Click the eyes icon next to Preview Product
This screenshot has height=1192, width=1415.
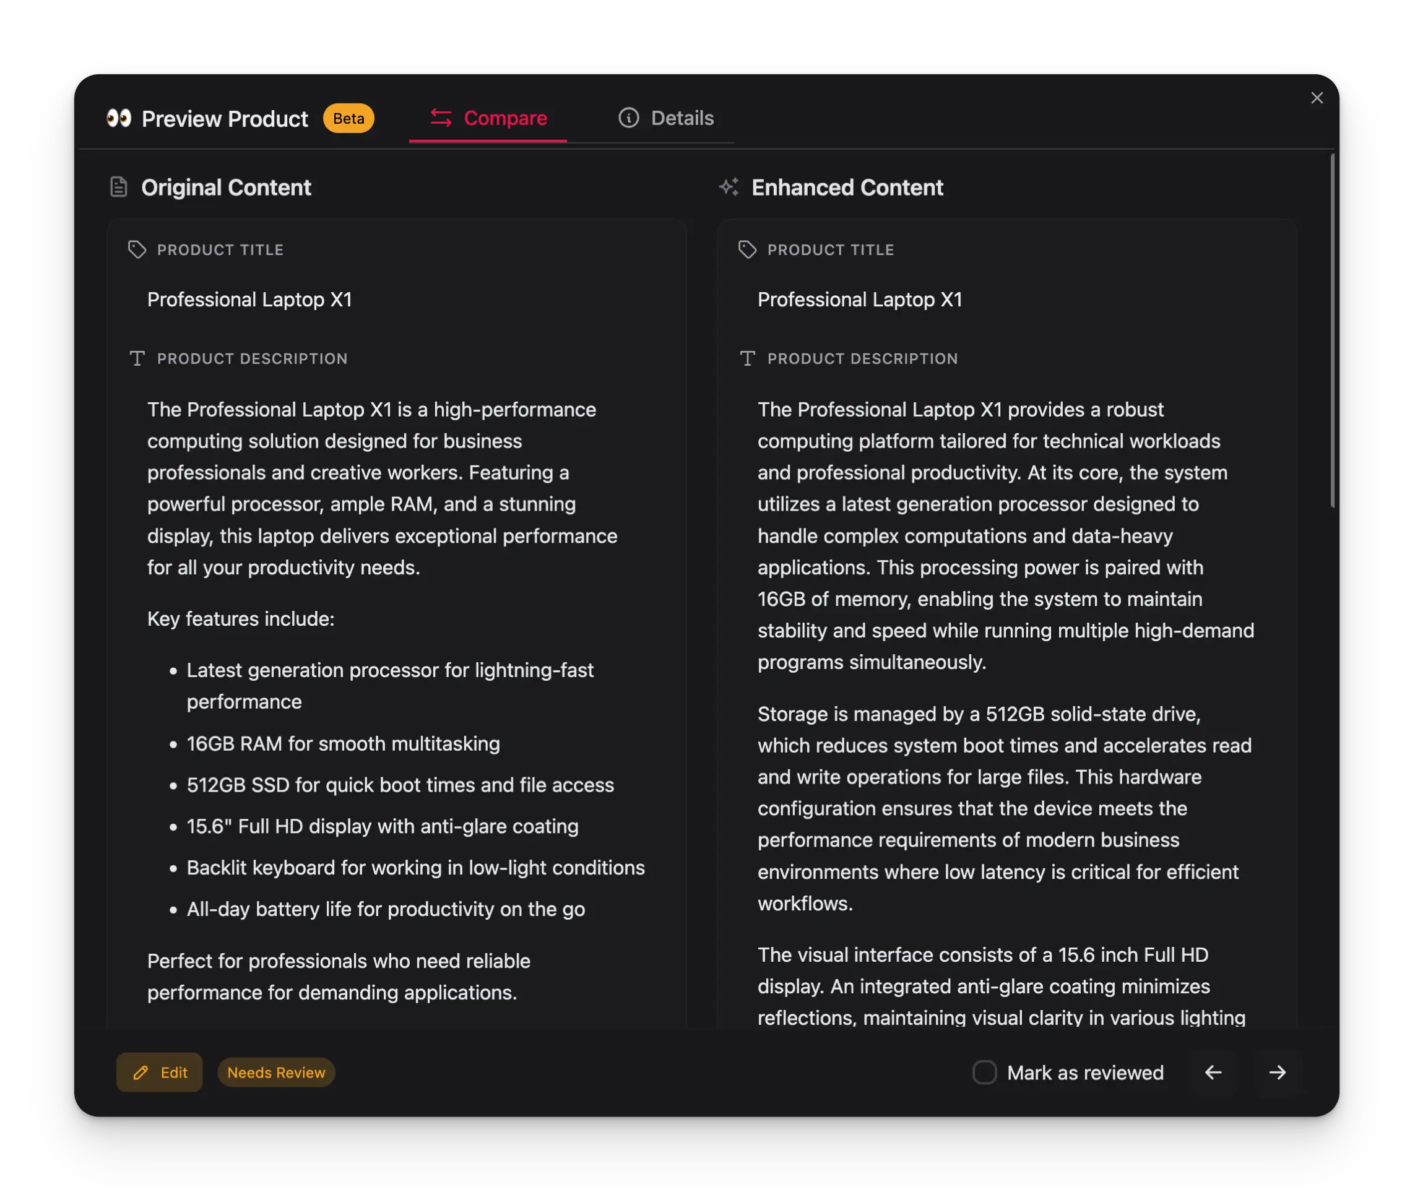120,119
